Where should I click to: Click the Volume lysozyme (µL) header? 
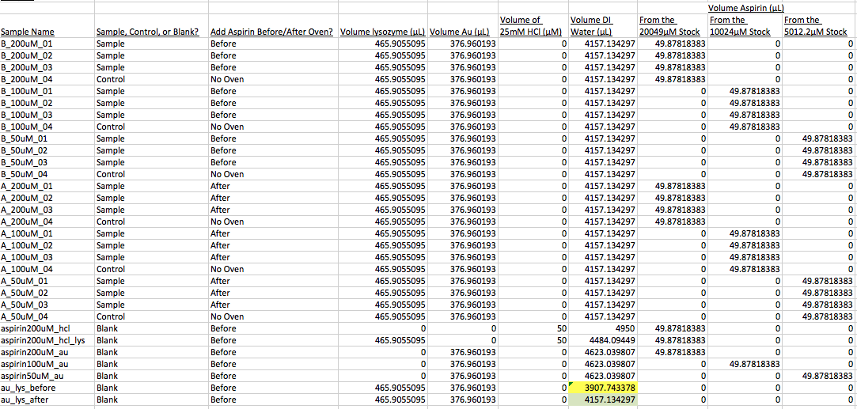[383, 32]
